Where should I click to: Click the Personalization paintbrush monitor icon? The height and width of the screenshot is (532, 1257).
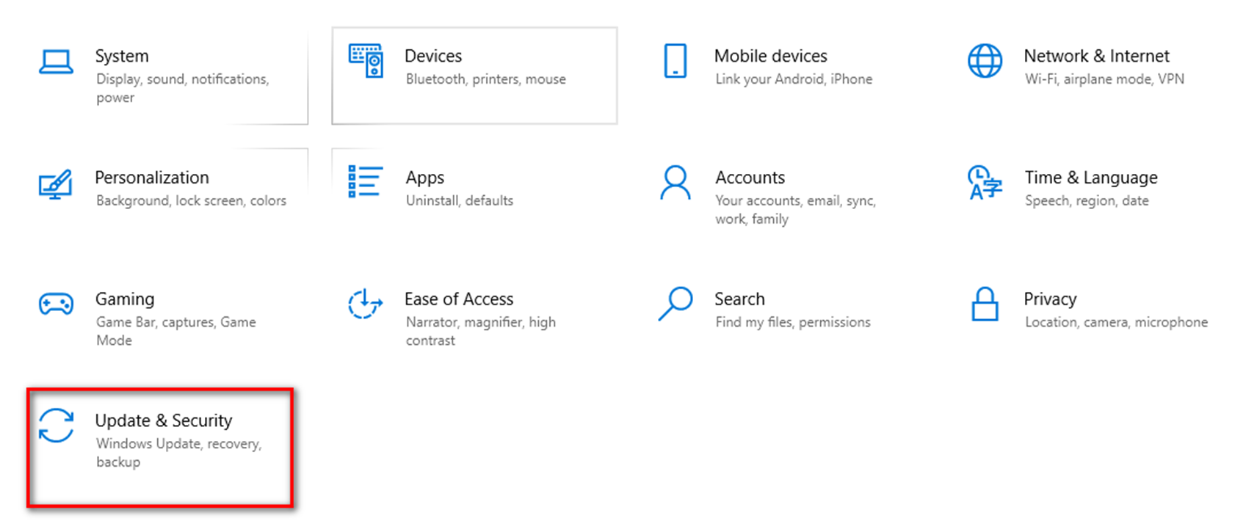(x=56, y=184)
